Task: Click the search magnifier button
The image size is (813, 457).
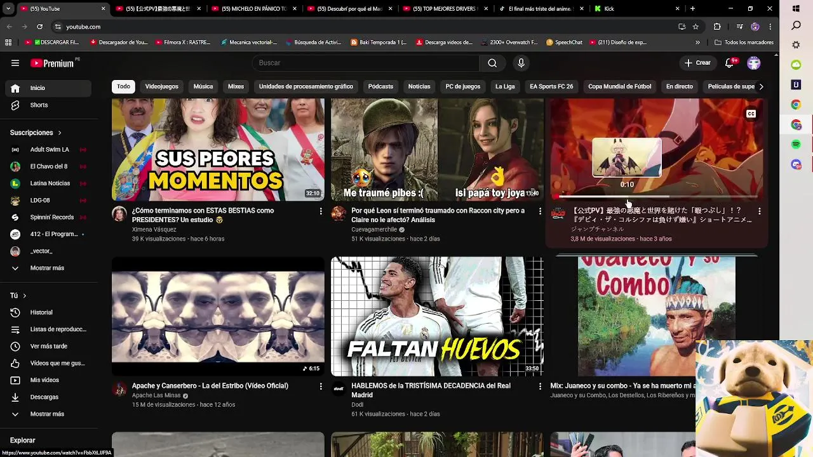Action: tap(492, 63)
